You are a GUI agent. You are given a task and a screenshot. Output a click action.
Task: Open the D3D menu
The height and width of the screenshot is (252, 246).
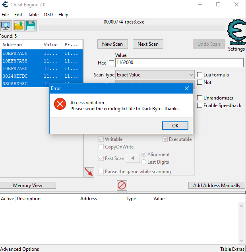48,15
